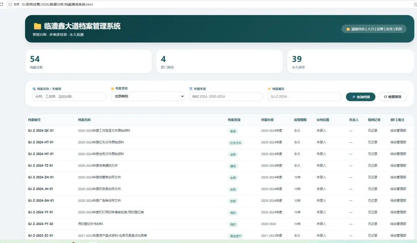The width and height of the screenshot is (417, 243).
Task: Click the 查询档案 search button
Action: [x=360, y=97]
